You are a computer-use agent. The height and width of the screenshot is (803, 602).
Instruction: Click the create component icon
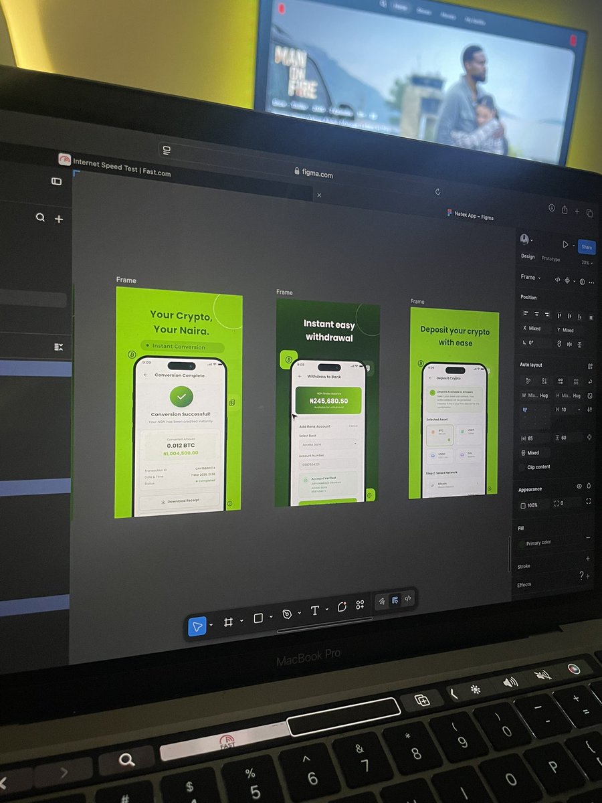568,280
